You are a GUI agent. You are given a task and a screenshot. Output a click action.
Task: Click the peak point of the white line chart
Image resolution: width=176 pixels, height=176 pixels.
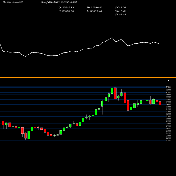(112, 38)
